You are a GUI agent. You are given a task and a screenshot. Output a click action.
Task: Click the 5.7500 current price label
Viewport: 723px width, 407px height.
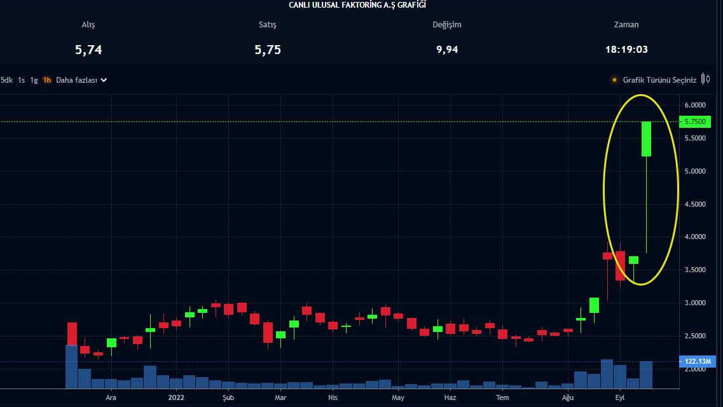point(695,121)
